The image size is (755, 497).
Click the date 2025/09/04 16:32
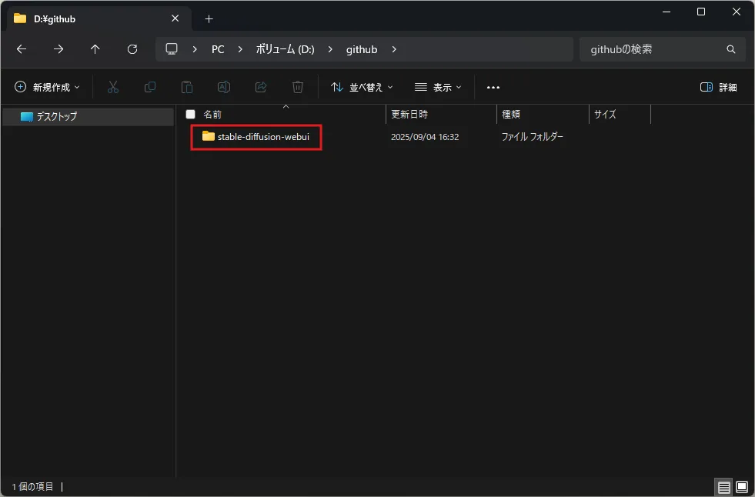coord(425,137)
